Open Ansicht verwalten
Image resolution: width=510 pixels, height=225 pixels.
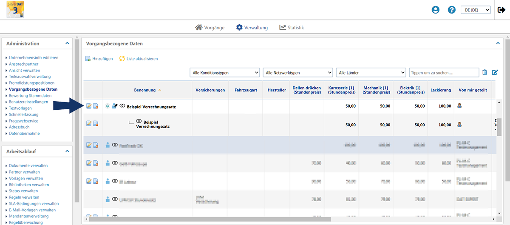(x=25, y=70)
